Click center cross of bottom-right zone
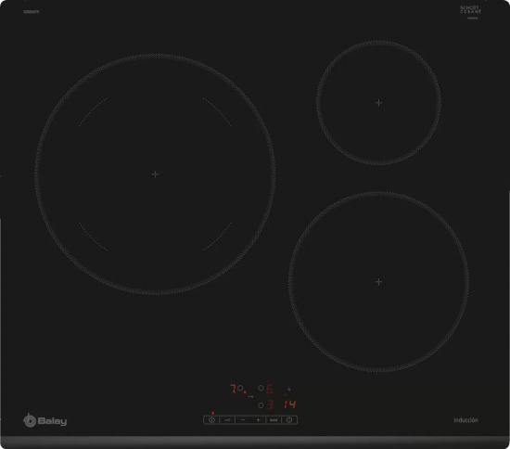The width and height of the screenshot is (510, 449). [x=378, y=282]
